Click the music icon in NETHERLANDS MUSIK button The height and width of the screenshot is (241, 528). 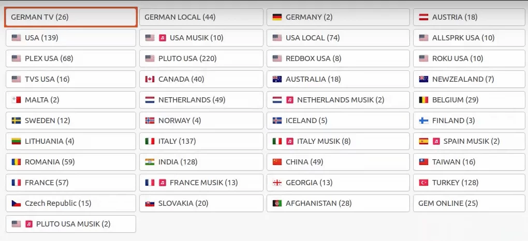click(290, 100)
